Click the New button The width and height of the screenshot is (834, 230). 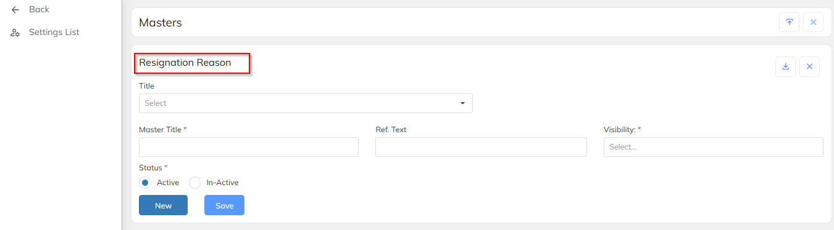pyautogui.click(x=163, y=205)
